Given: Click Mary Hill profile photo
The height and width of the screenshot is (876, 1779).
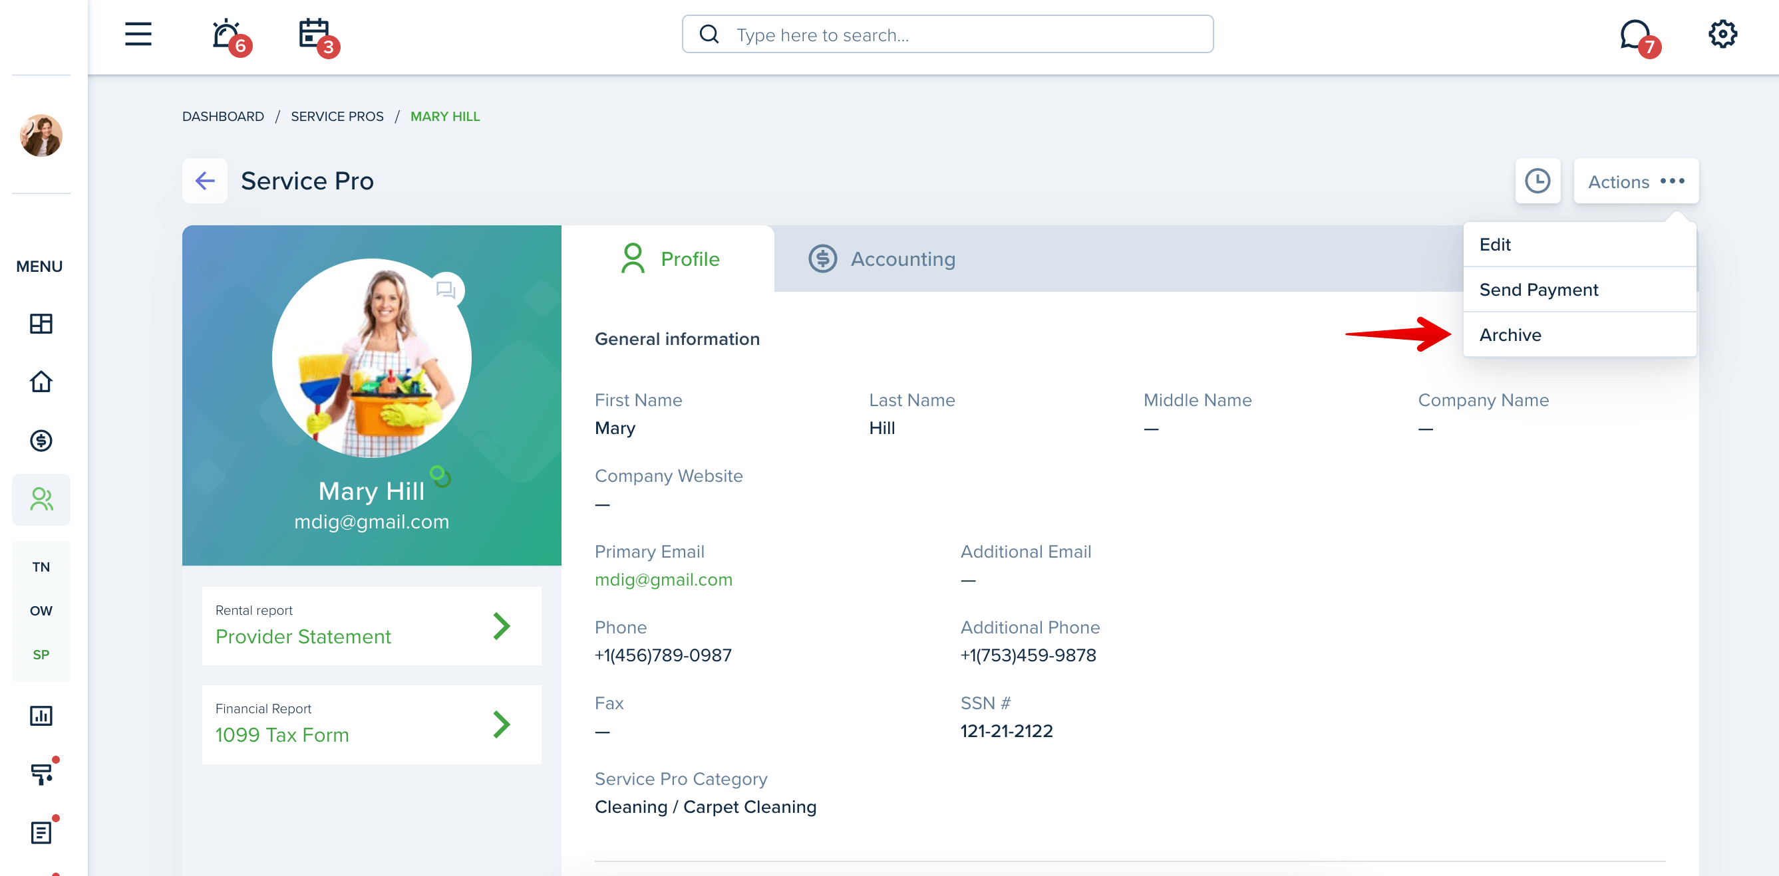Looking at the screenshot, I should coord(371,358).
